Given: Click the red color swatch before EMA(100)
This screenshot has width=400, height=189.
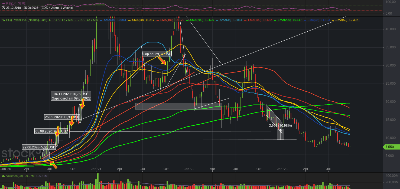Looking at the screenshot, I should pyautogui.click(x=245, y=20).
